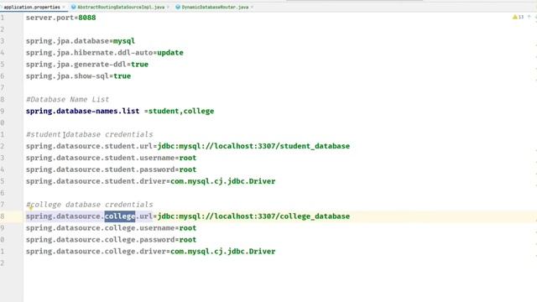The height and width of the screenshot is (302, 537).
Task: Click the show-sql value true
Action: [x=122, y=76]
